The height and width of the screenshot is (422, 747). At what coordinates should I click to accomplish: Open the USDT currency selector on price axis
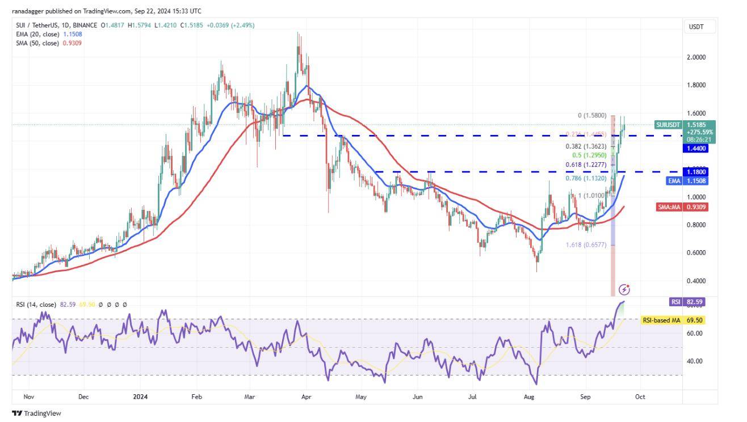[x=696, y=27]
